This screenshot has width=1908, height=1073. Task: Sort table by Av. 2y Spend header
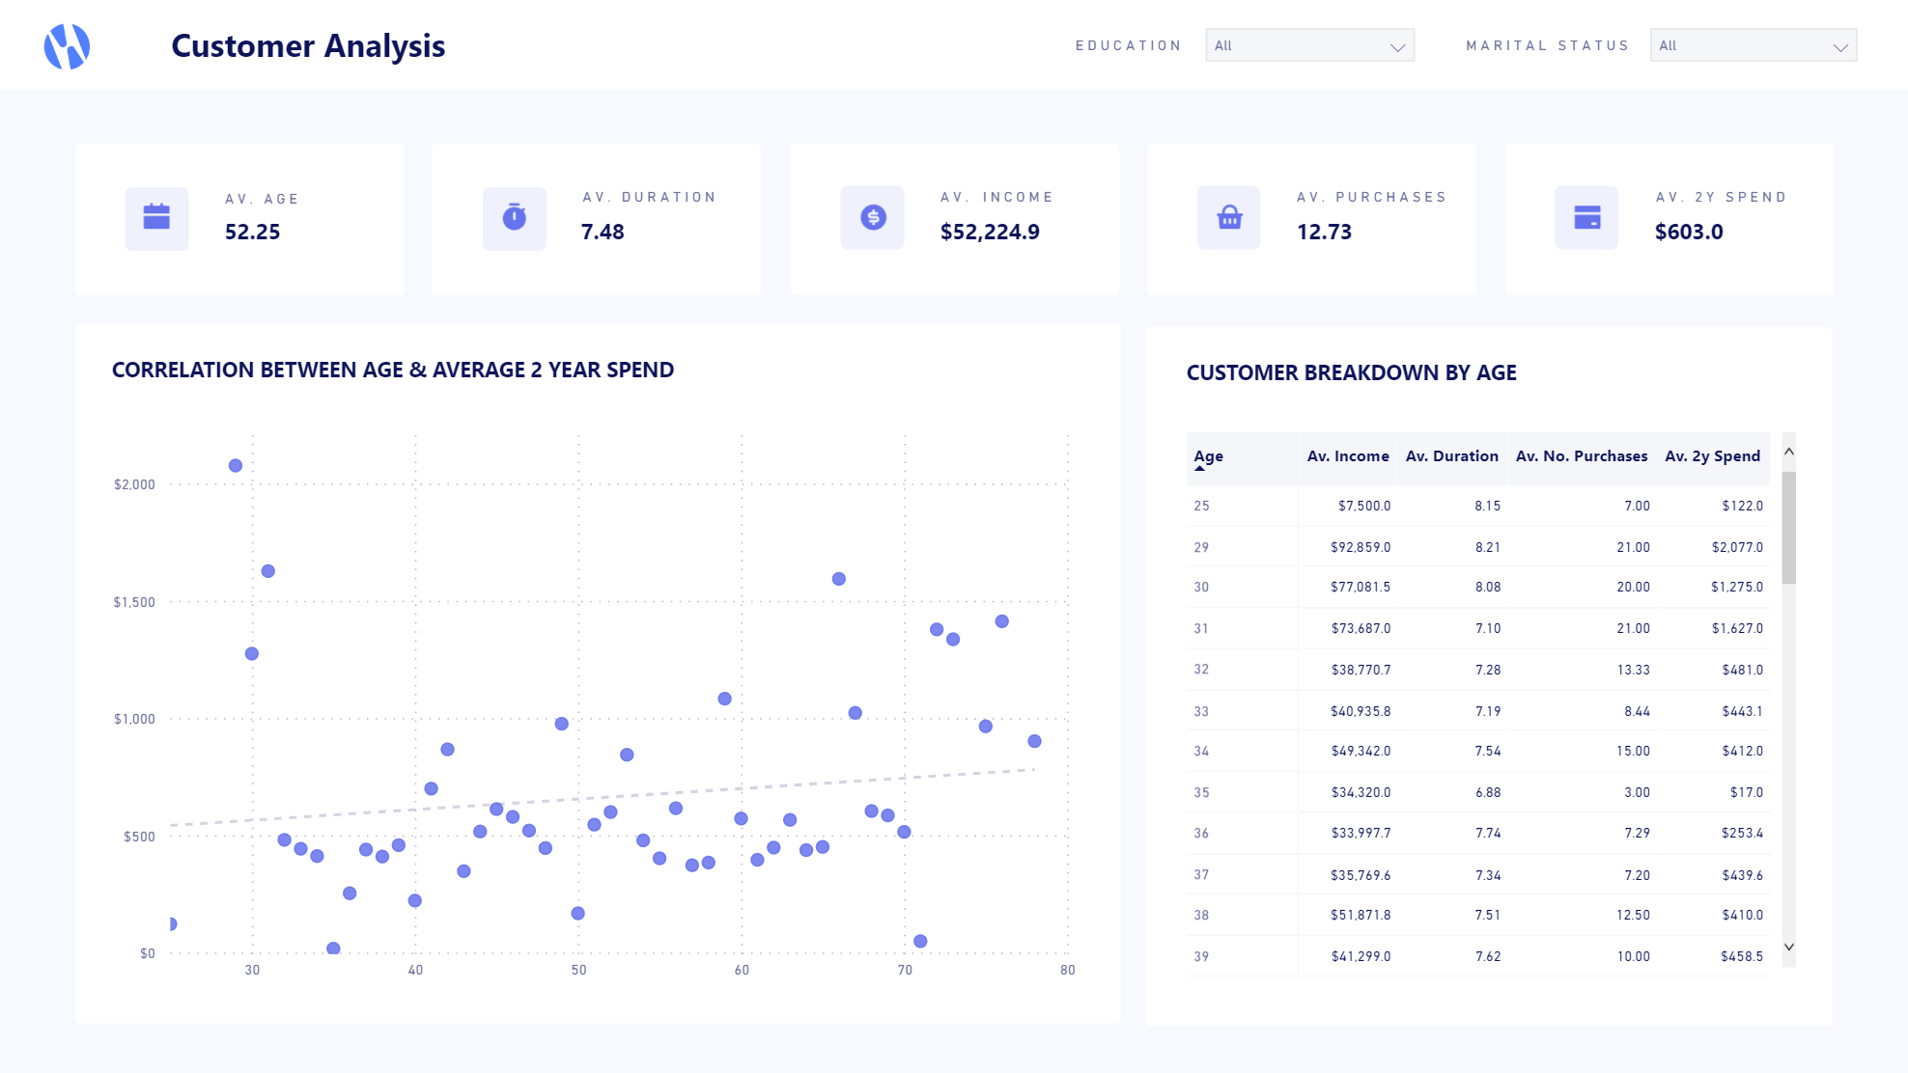(1713, 456)
